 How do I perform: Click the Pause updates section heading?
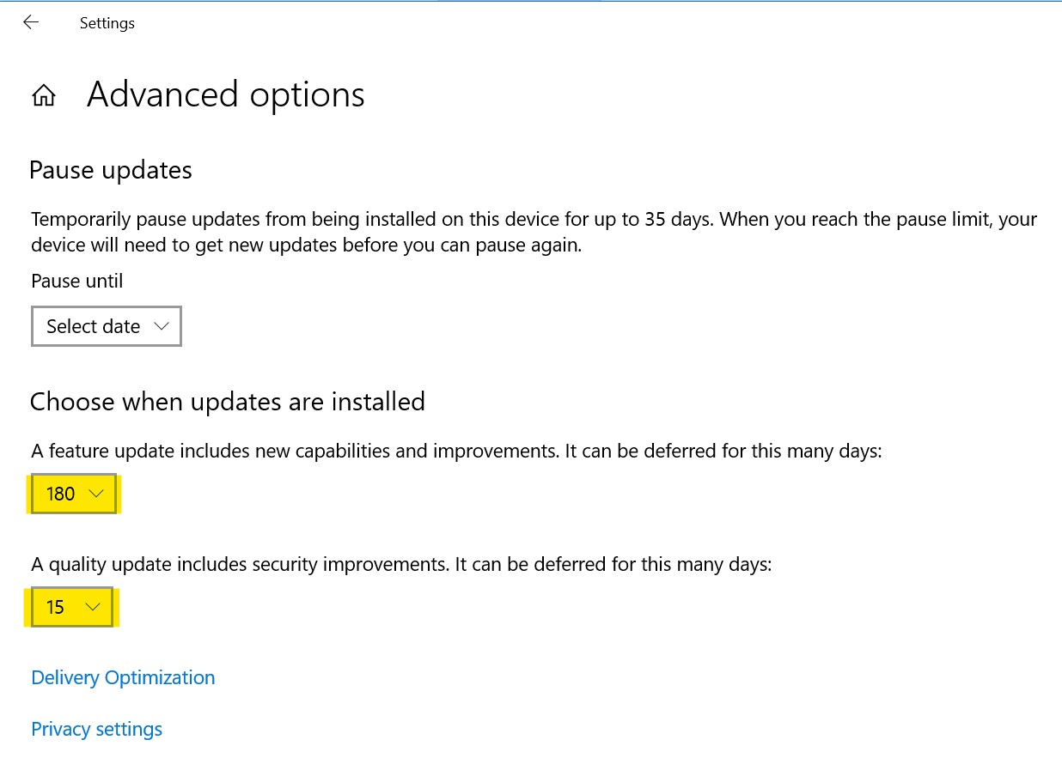pos(111,170)
